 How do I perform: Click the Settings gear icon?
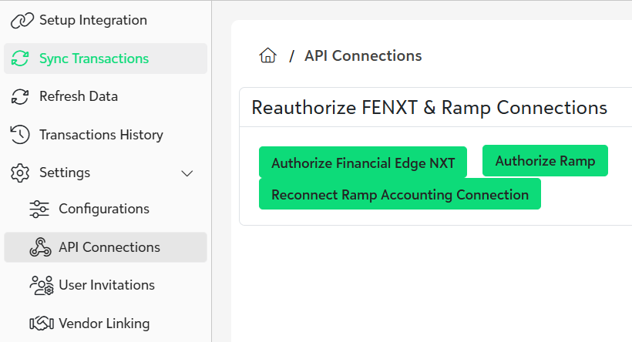point(20,173)
